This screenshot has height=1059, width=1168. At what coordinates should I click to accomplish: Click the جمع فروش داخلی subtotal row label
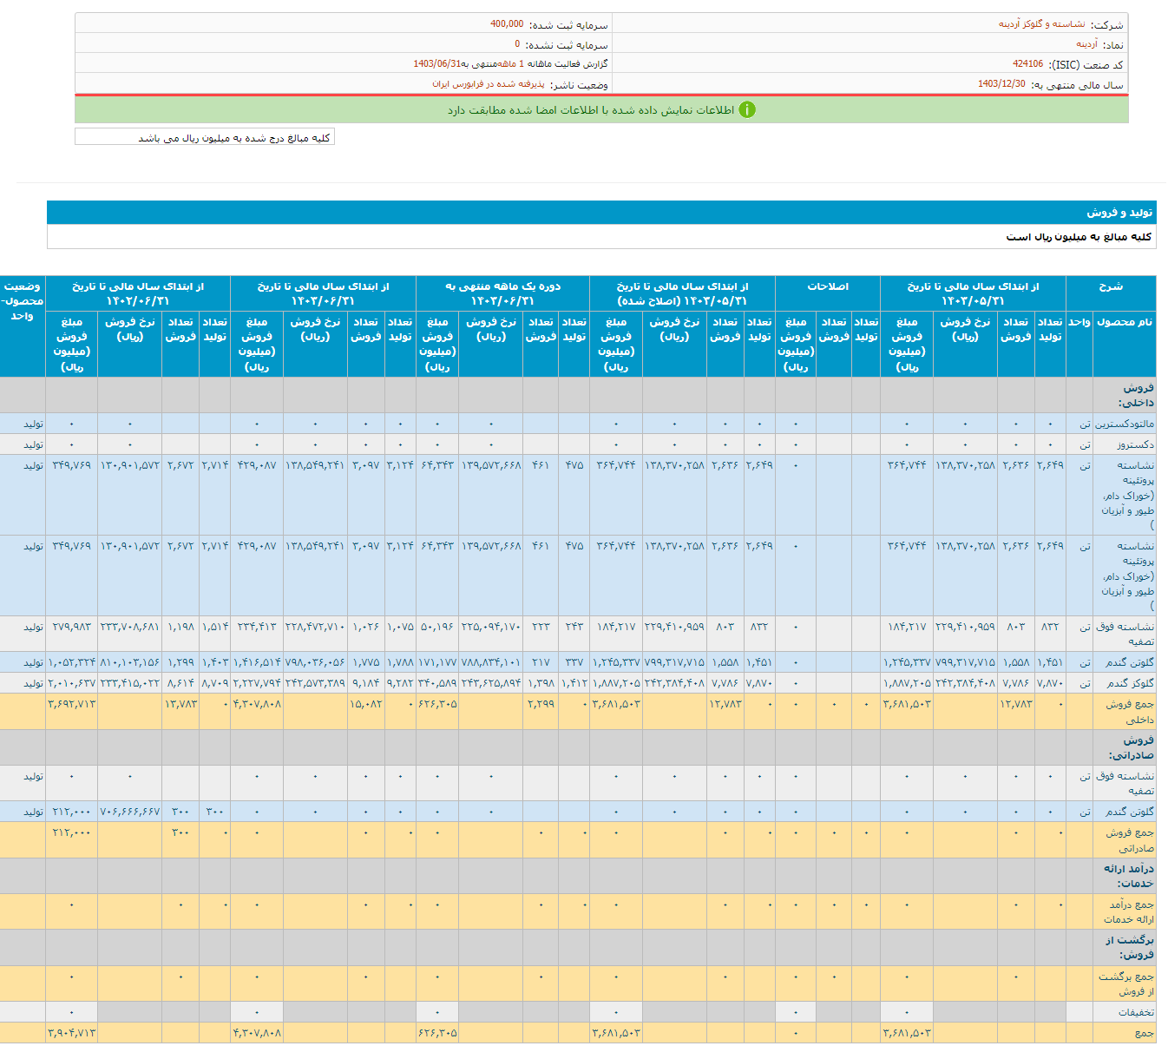[1129, 712]
